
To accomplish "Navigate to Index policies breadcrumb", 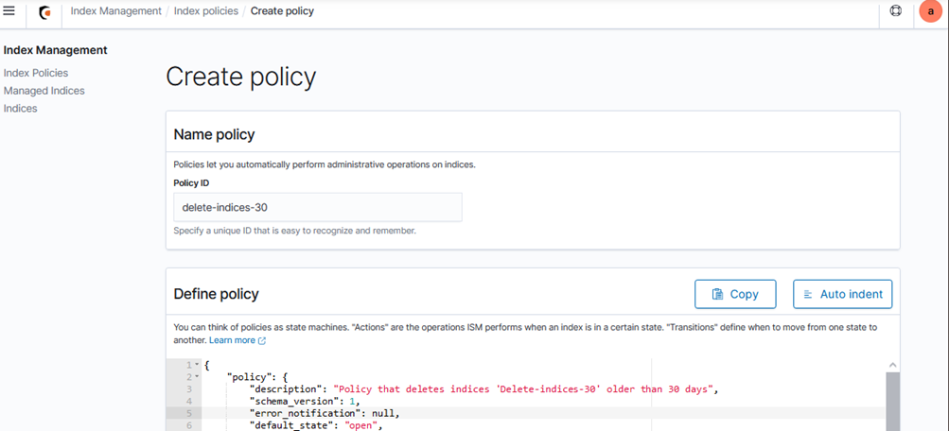I will [x=204, y=11].
